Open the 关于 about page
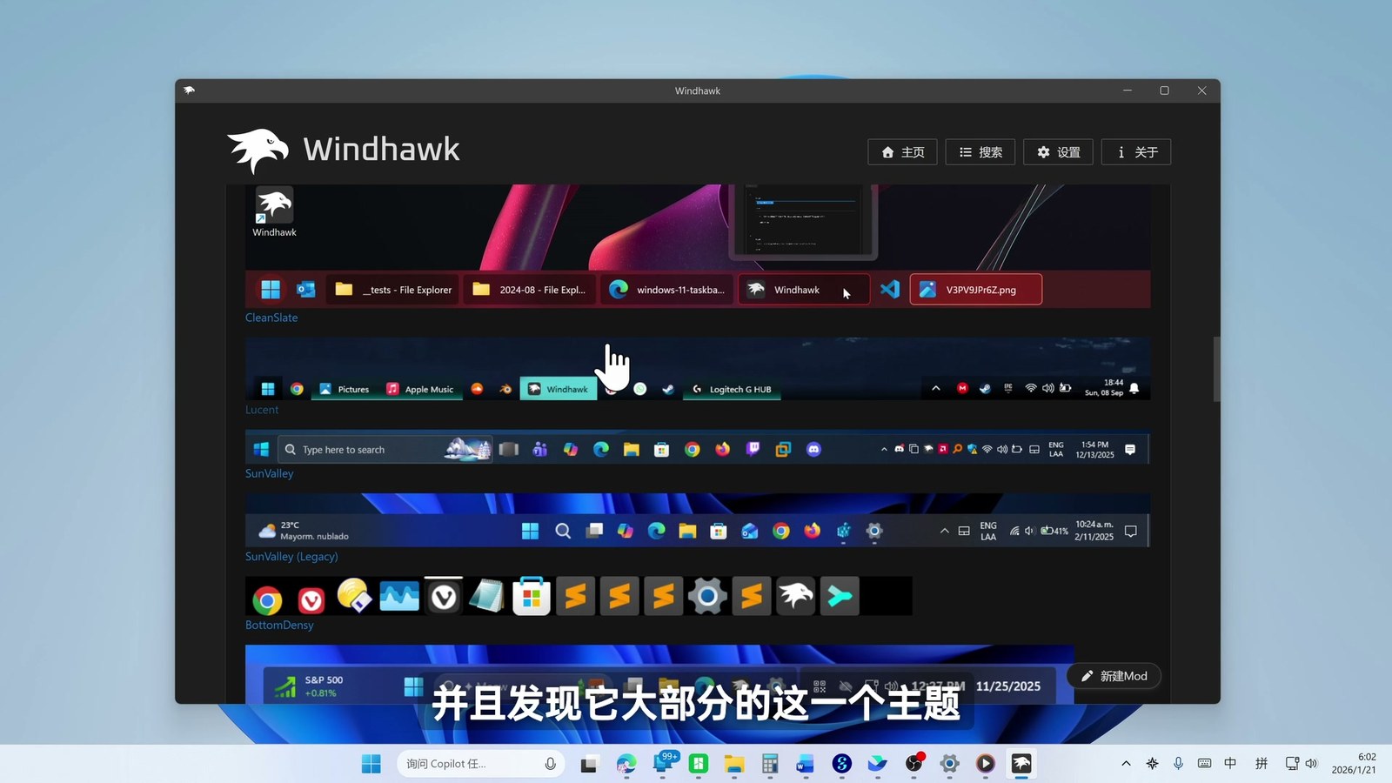This screenshot has width=1392, height=783. (1136, 152)
